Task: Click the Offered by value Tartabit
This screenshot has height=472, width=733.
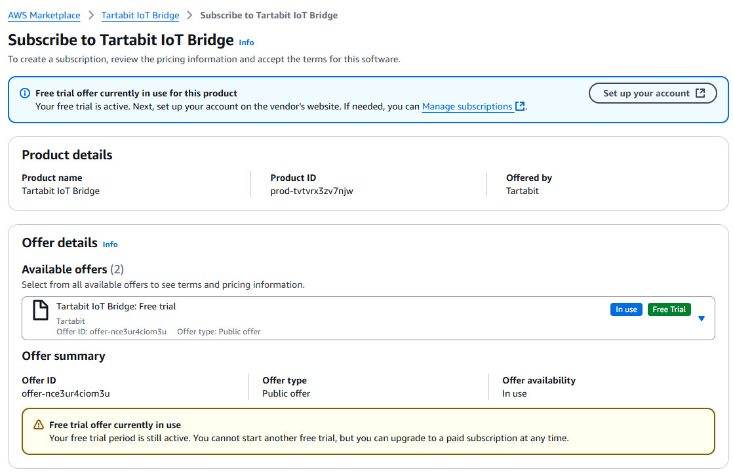Action: [x=522, y=191]
